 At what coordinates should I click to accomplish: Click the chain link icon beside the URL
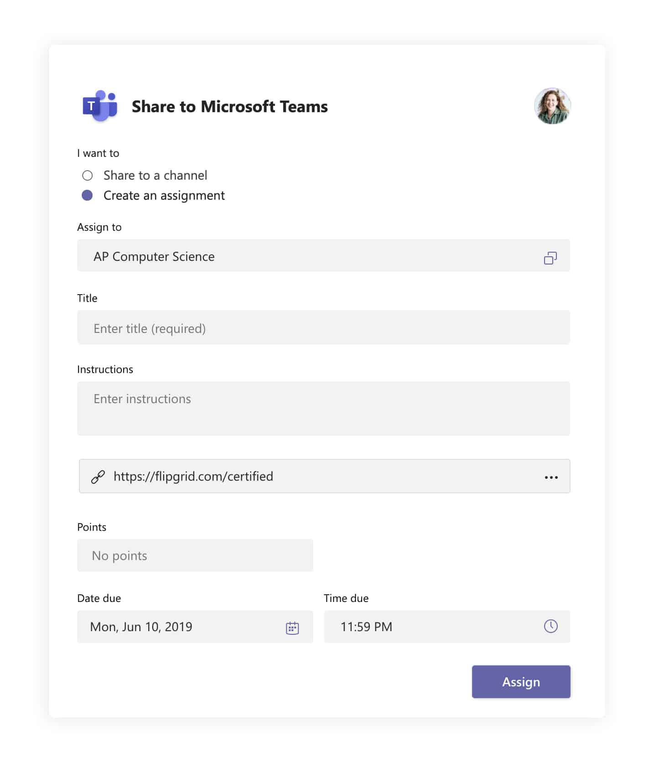click(x=98, y=477)
